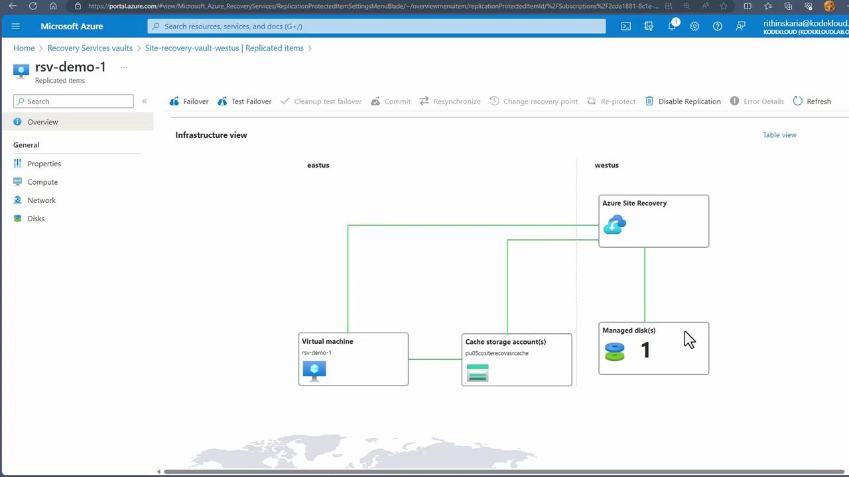Click the Azure Site Recovery cloud icon

pos(615,225)
